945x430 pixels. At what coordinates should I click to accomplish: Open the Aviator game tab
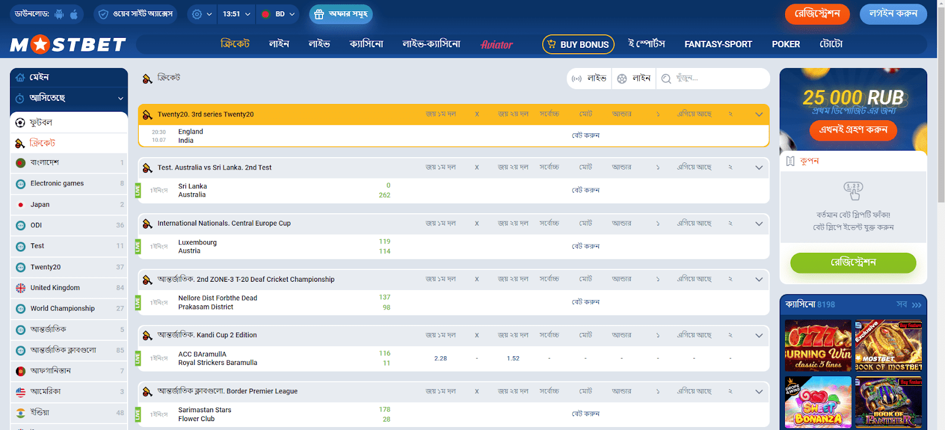497,44
